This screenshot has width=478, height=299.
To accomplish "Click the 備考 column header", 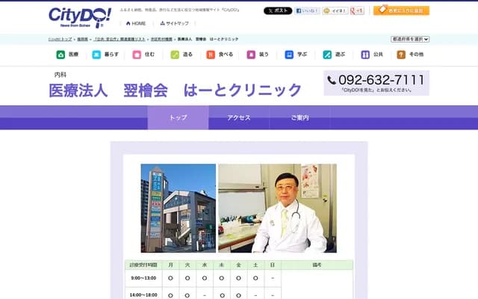I will click(x=317, y=265).
